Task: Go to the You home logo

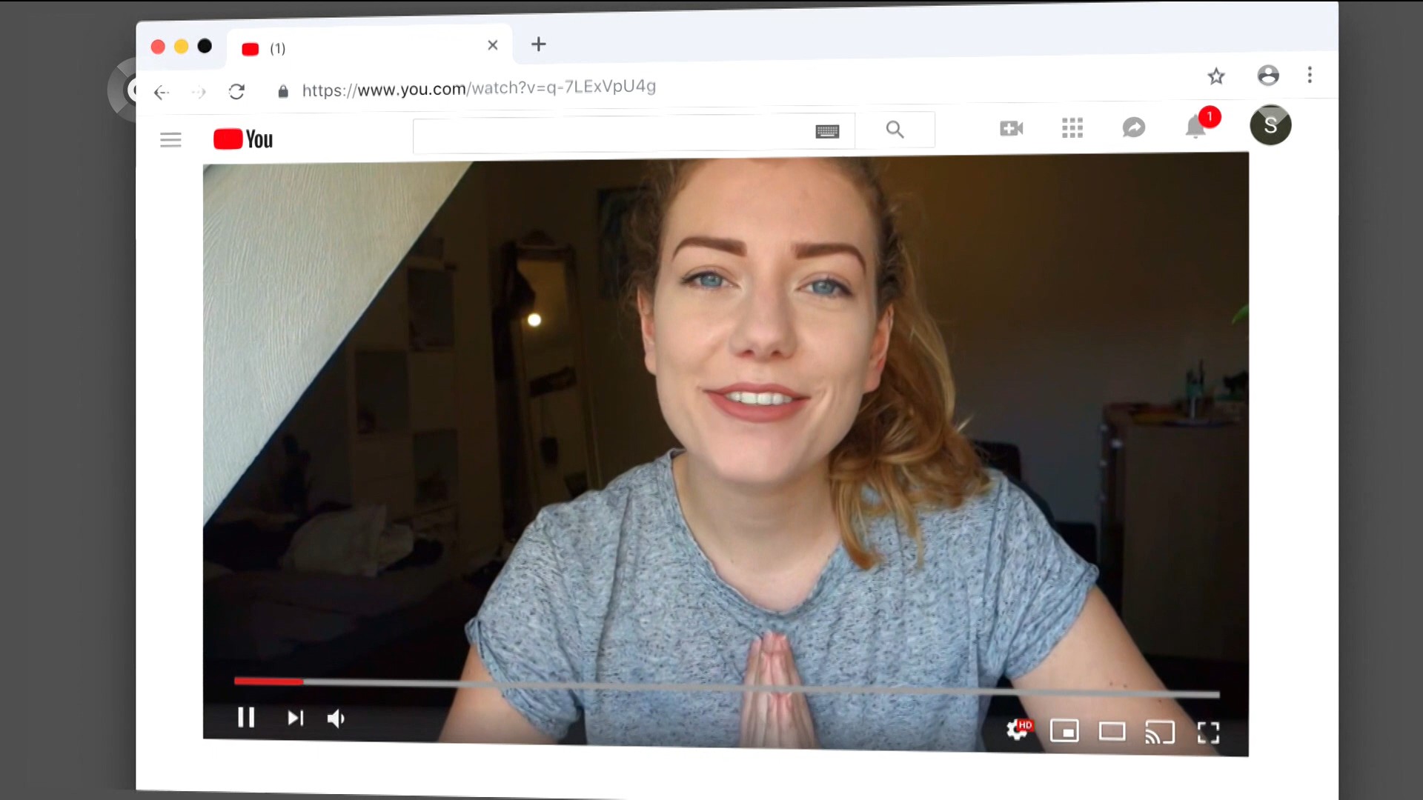Action: coord(243,139)
